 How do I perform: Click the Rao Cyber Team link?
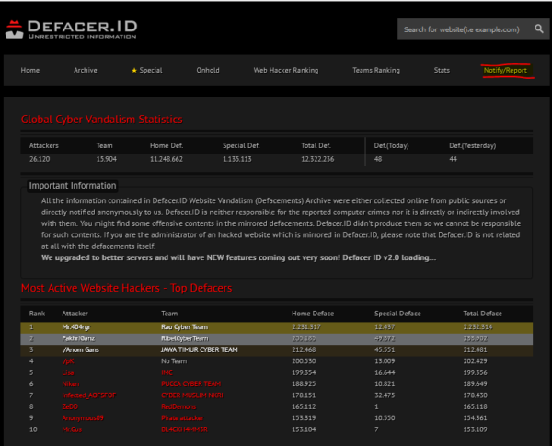point(183,326)
